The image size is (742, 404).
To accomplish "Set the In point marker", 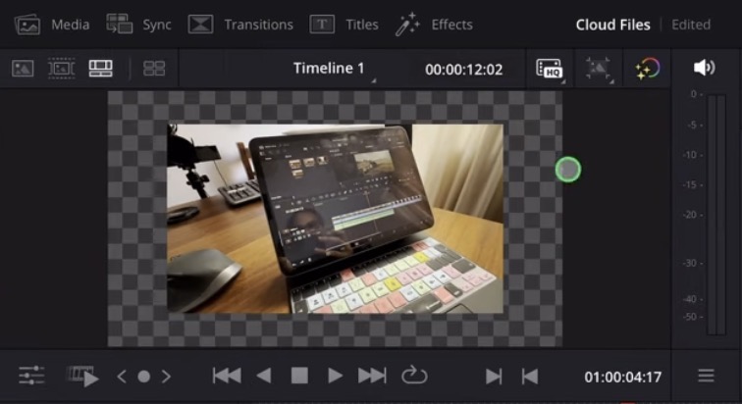I will (494, 377).
